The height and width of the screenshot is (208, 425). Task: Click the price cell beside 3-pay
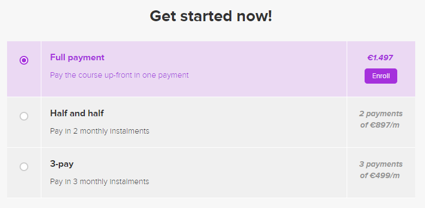coord(381,173)
